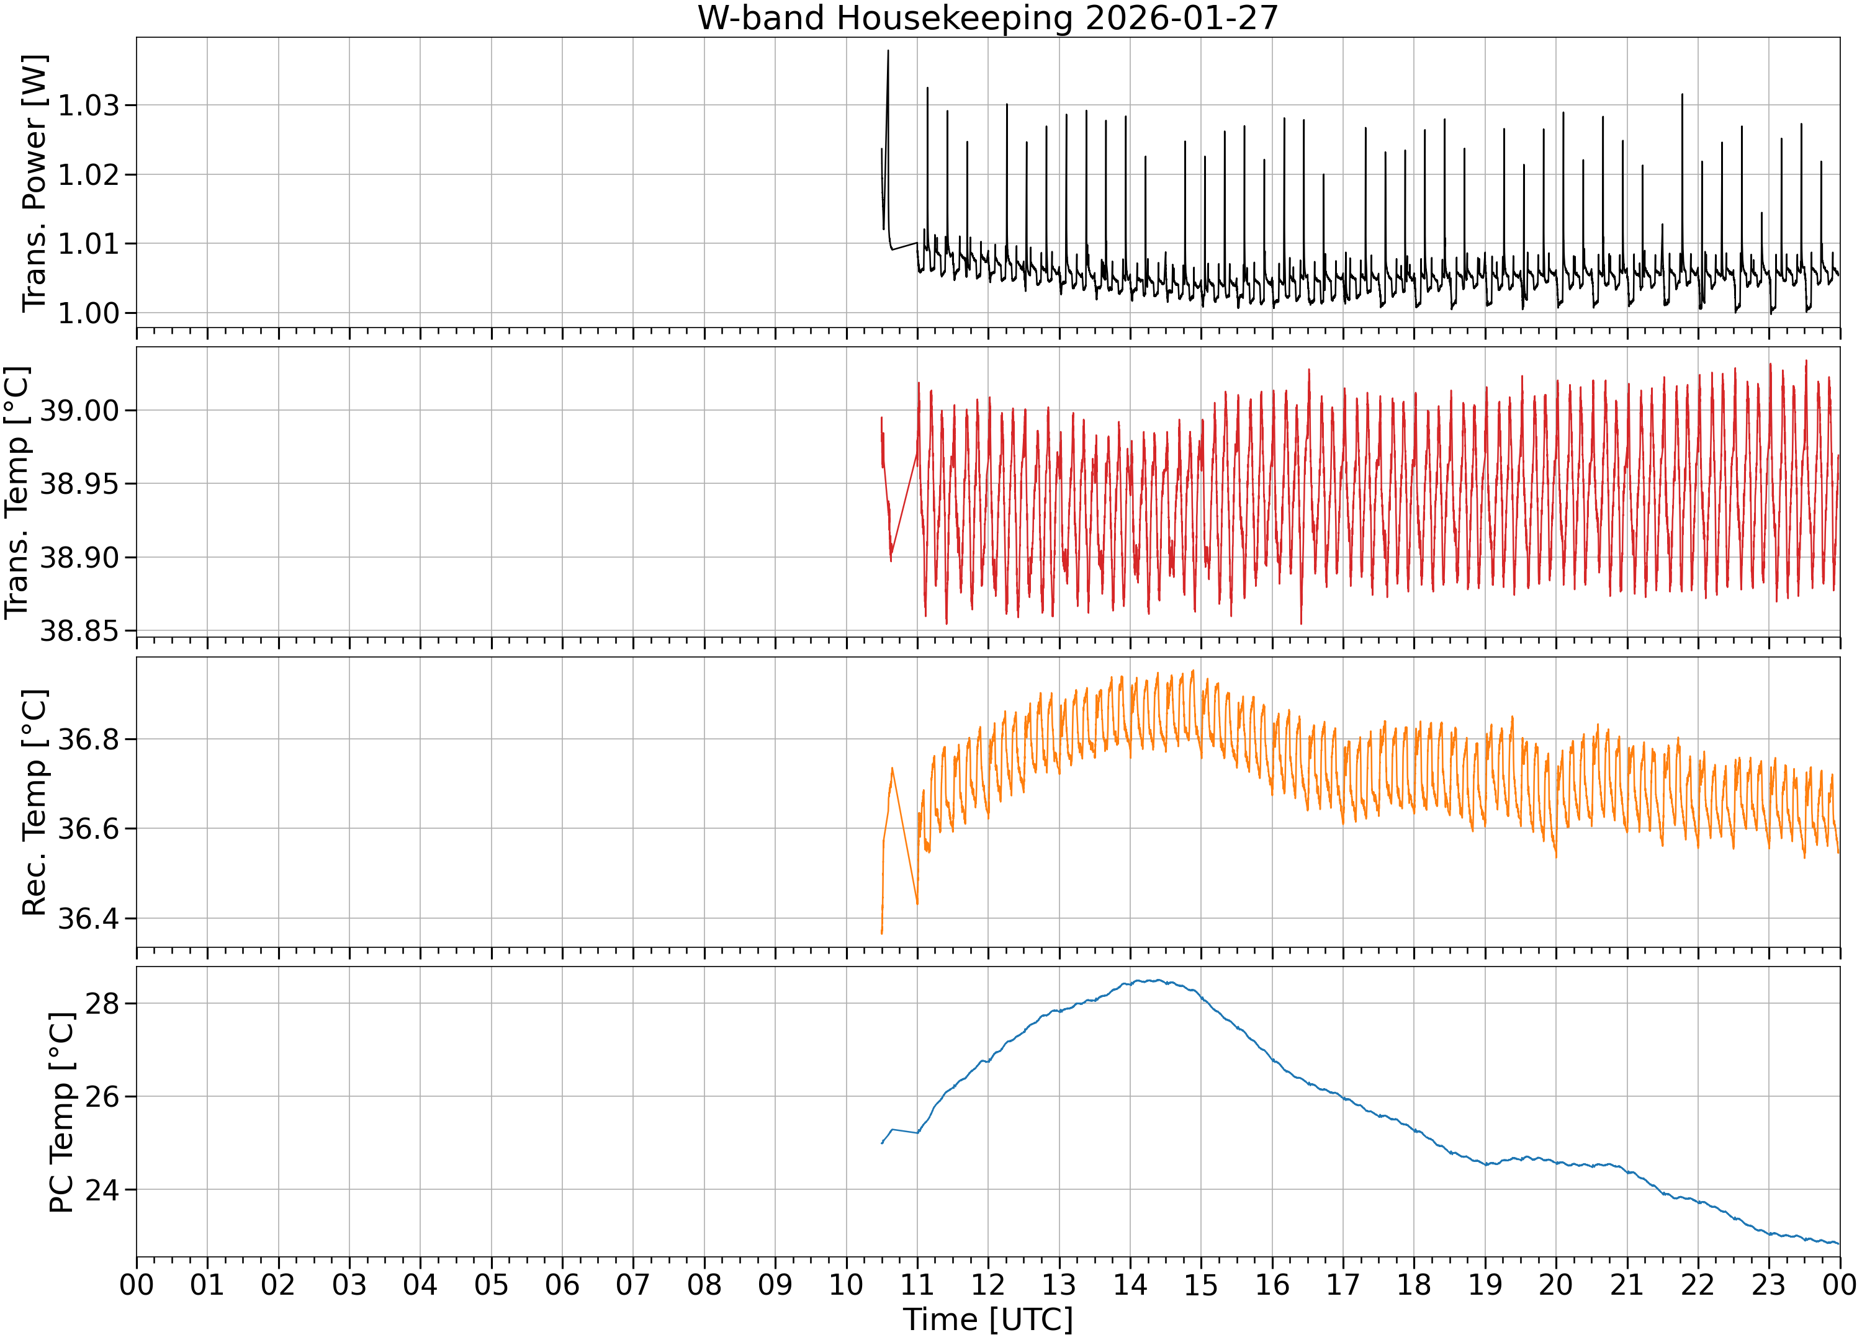Click the 39.00 tick on transmitter temperature axis
Viewport: 1862px width, 1340px height.
pos(79,410)
